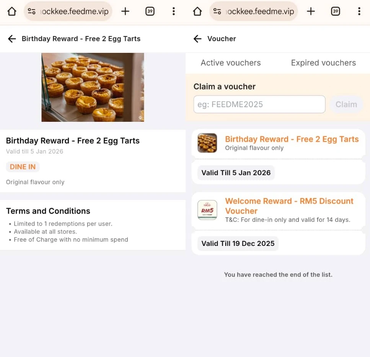Tap the home icon in left browser
This screenshot has width=370, height=357.
12,11
